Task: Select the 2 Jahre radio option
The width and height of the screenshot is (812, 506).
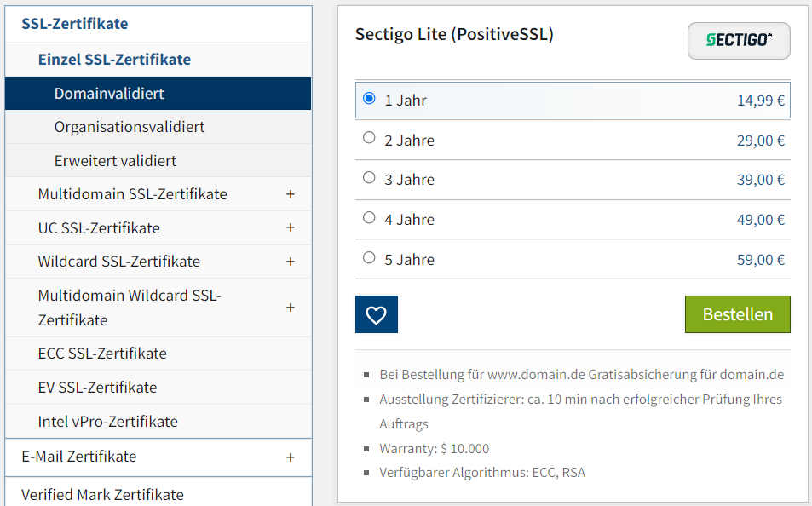Action: point(369,138)
